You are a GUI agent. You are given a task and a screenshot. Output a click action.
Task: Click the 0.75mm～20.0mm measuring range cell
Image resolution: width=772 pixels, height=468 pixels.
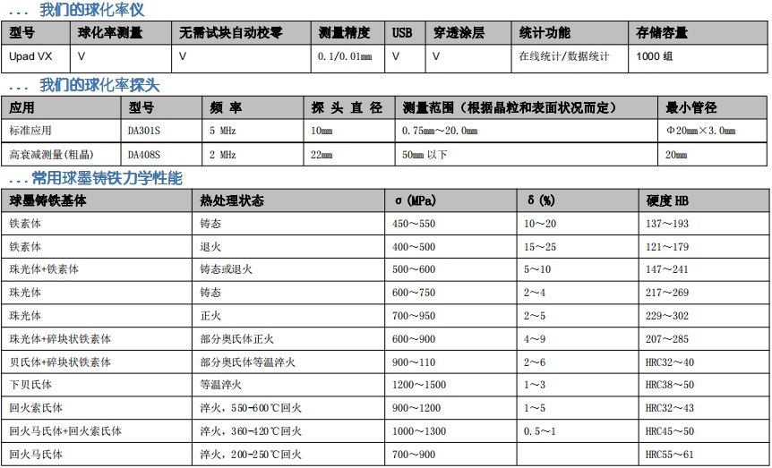(440, 131)
